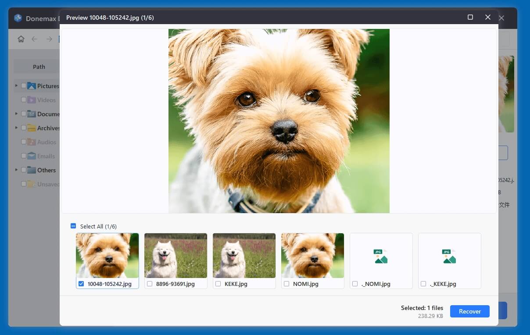Open the 8896-93691.jpg thumbnail preview
This screenshot has width=530, height=335.
pyautogui.click(x=175, y=255)
